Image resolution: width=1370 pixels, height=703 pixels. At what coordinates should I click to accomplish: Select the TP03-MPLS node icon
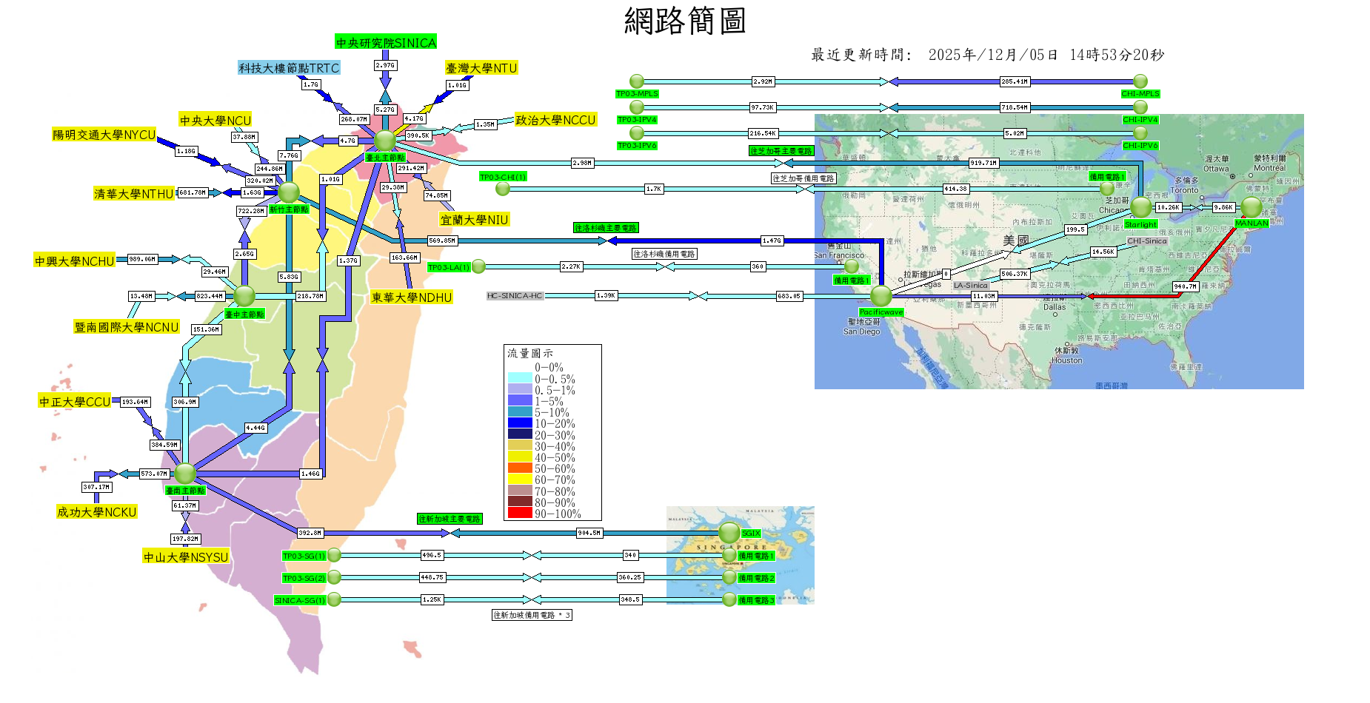(x=636, y=81)
